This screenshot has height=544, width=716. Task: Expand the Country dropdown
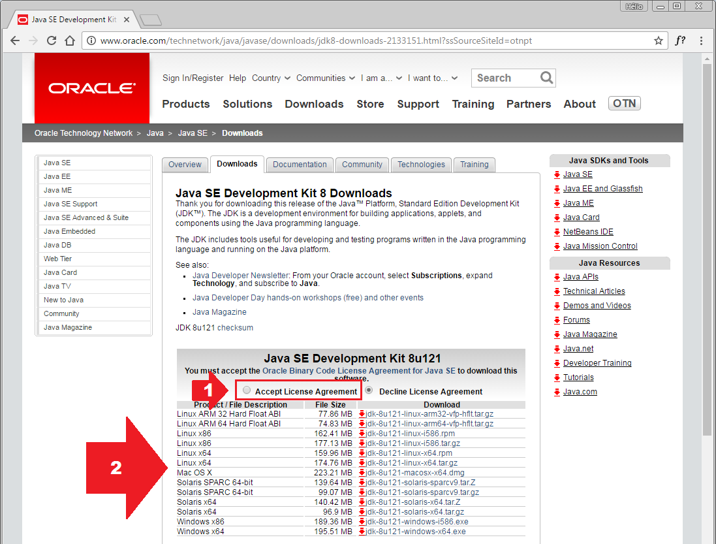(x=271, y=78)
